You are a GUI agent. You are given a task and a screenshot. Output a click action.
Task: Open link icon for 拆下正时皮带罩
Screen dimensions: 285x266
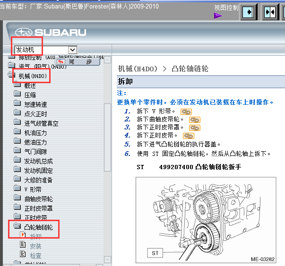195,128
